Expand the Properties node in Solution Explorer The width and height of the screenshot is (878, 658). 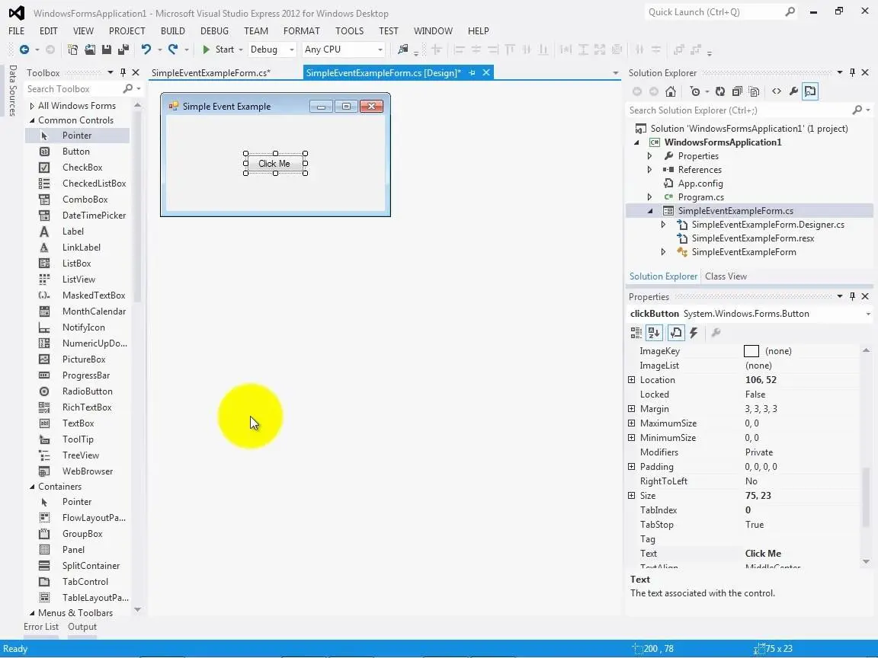[649, 156]
